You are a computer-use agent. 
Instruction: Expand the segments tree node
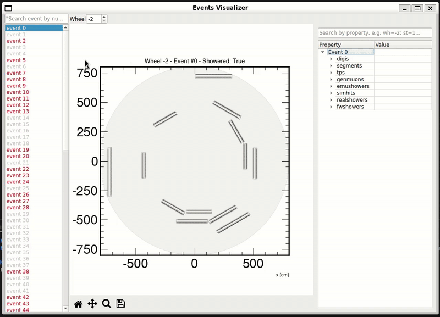(331, 66)
